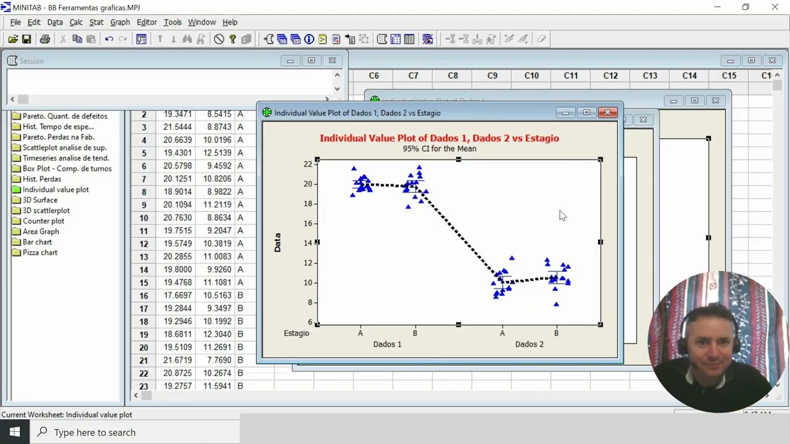Open Show Session Folder toolbar icon

click(x=268, y=39)
